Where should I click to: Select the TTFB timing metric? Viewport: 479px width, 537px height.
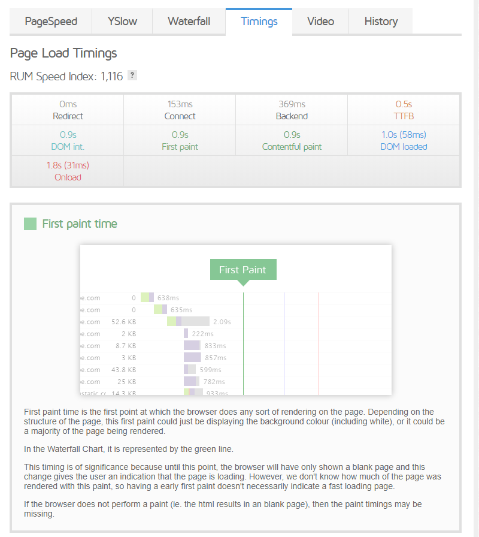click(x=403, y=109)
